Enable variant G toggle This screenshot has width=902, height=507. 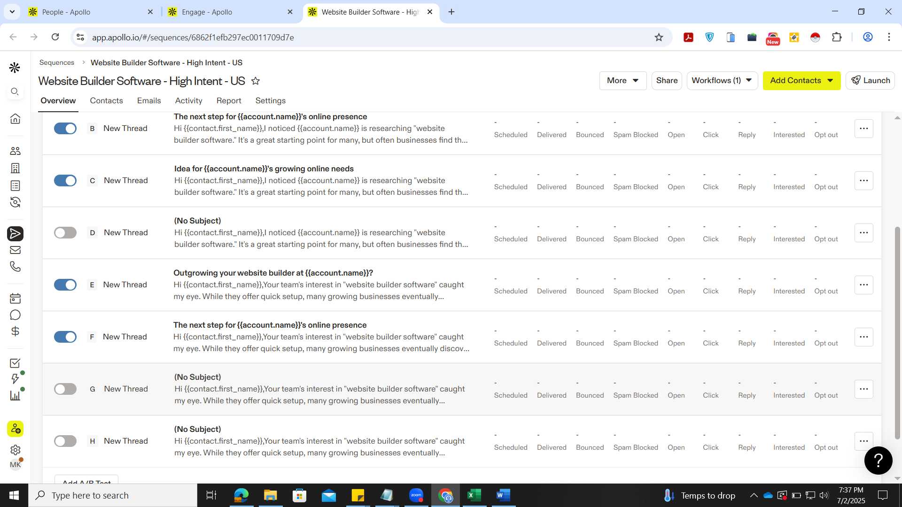point(65,389)
